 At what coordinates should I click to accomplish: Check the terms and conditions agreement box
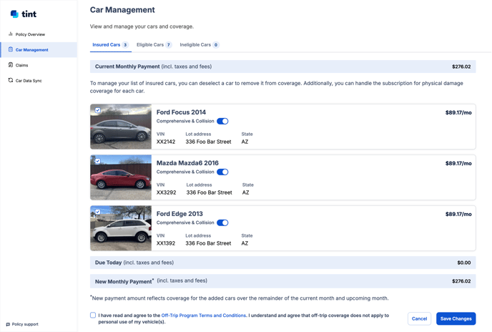coord(93,315)
